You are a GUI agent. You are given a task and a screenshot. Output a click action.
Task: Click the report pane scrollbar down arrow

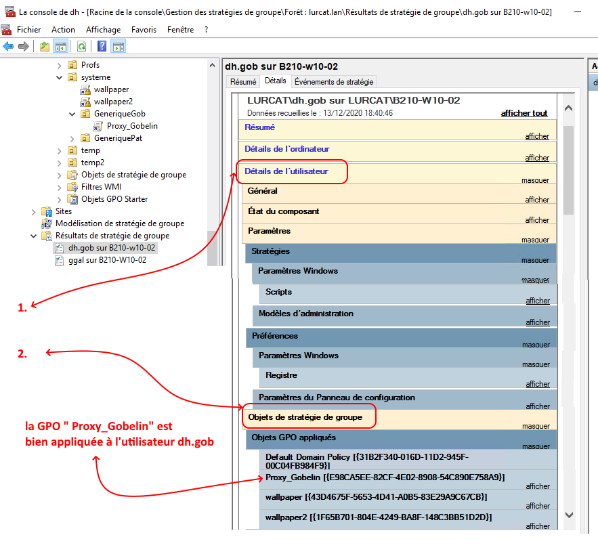tap(568, 515)
